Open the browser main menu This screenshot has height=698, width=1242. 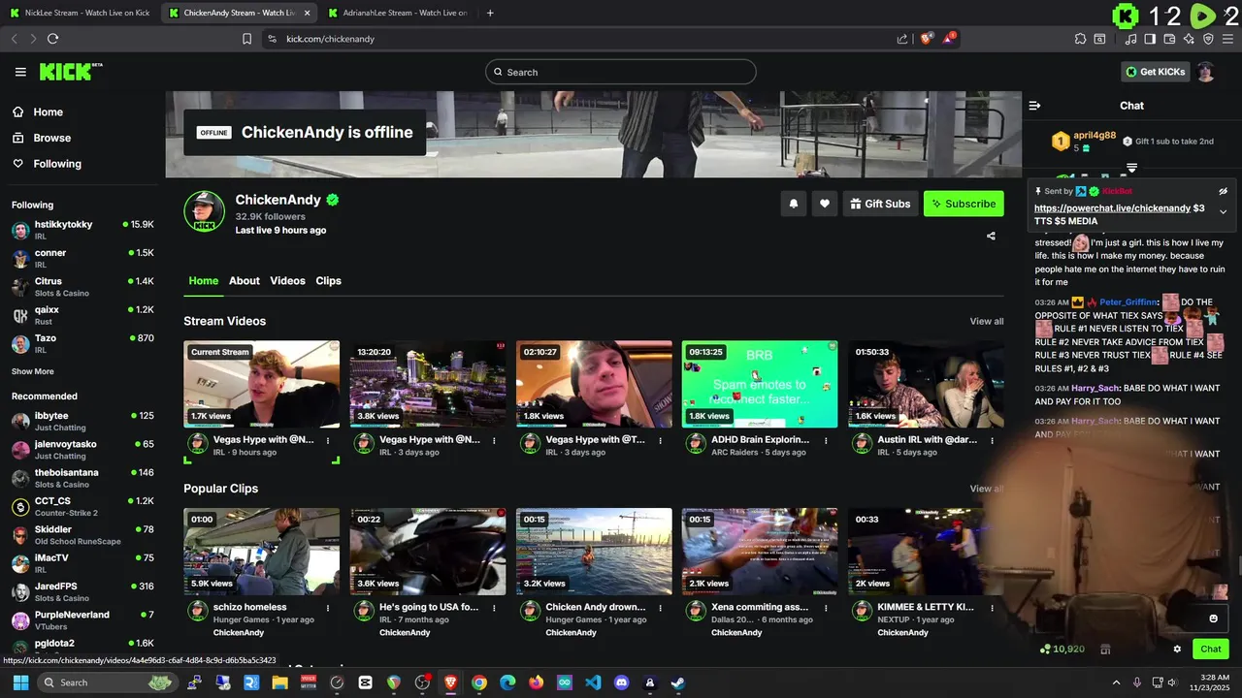point(1227,39)
